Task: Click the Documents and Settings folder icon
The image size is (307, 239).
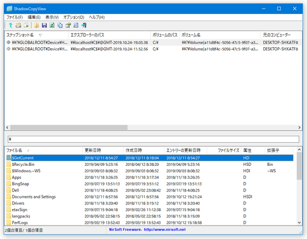Action: click(9, 196)
